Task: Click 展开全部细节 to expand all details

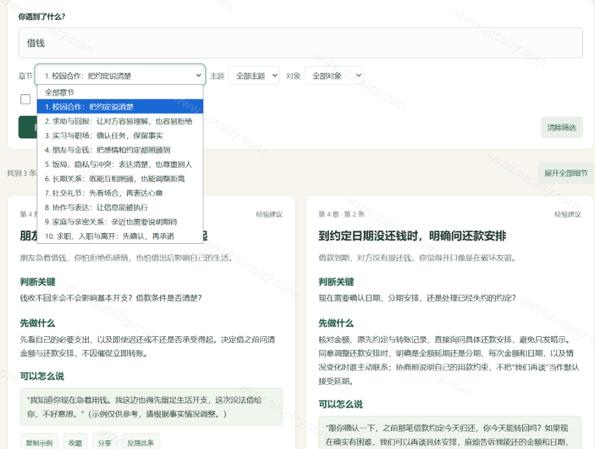Action: pos(566,173)
